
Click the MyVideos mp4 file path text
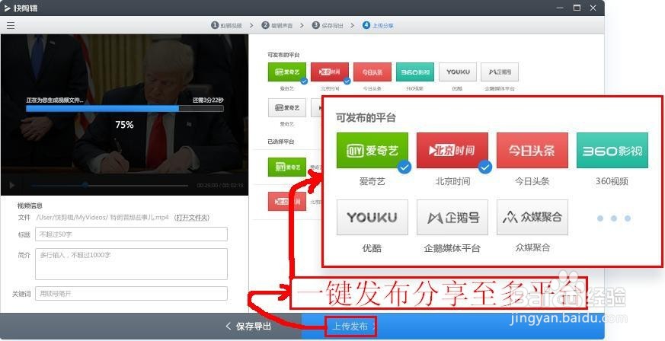tap(103, 217)
